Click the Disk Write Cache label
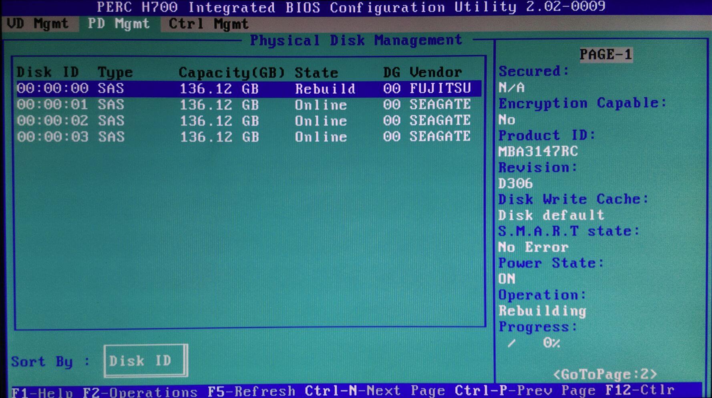 (x=573, y=199)
